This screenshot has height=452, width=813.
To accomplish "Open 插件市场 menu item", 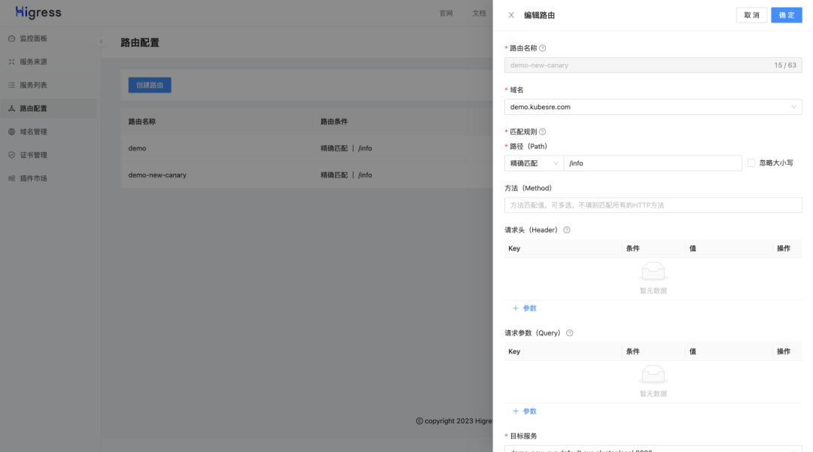I will click(x=49, y=178).
